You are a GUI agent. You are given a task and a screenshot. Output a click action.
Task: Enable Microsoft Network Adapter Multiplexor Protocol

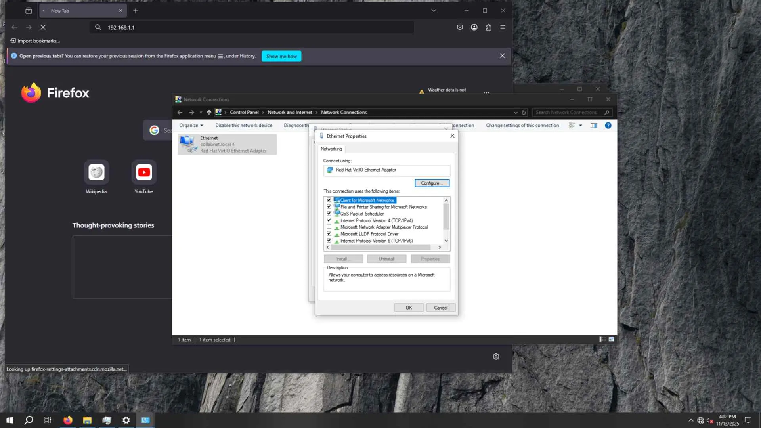pyautogui.click(x=329, y=227)
